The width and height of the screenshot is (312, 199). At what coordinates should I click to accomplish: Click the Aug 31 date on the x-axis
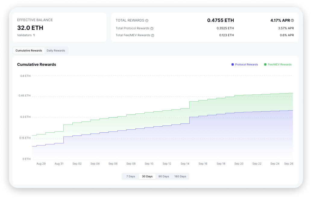coord(59,164)
